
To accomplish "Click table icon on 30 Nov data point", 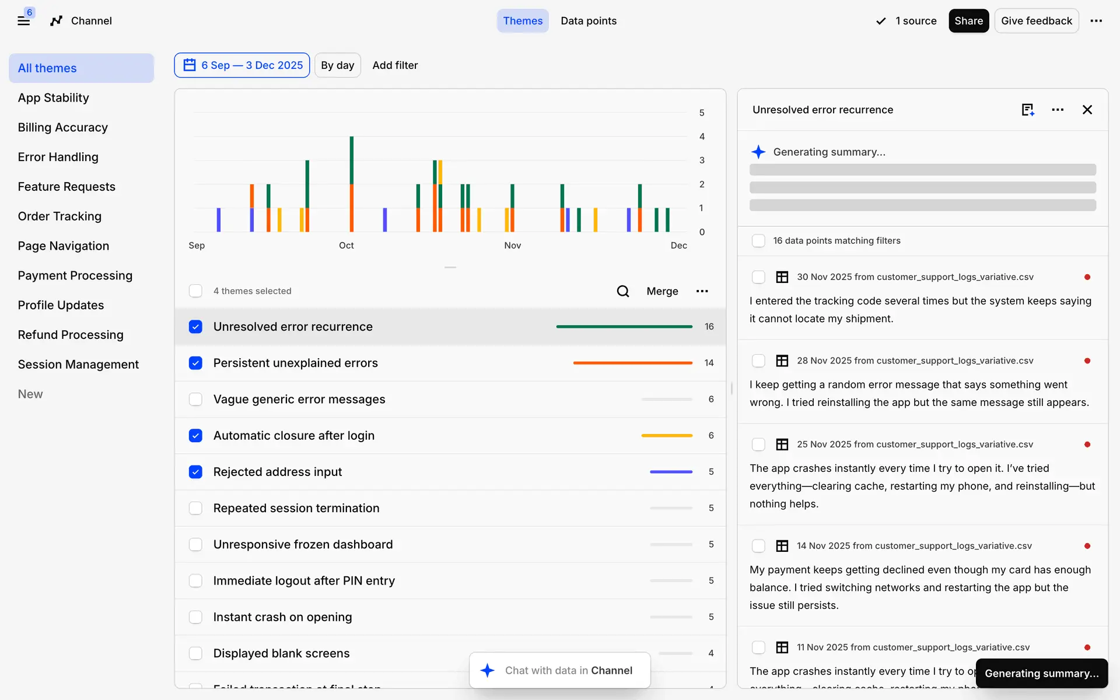I will pyautogui.click(x=782, y=277).
